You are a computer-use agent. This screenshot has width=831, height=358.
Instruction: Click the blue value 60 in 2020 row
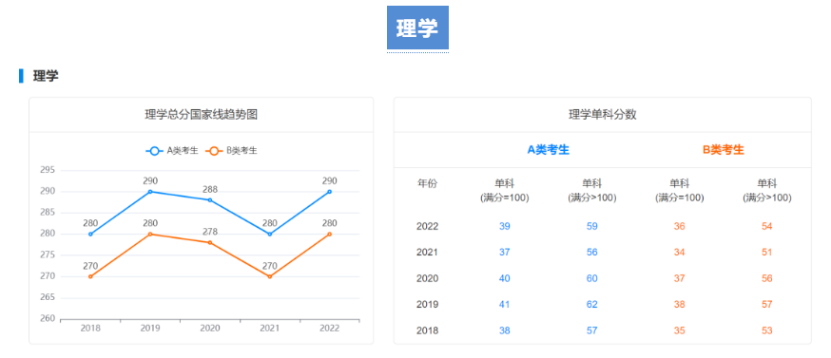(592, 278)
